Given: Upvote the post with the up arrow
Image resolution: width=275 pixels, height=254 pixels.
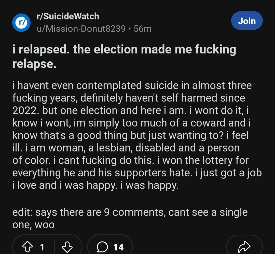Looking at the screenshot, I should pos(27,247).
